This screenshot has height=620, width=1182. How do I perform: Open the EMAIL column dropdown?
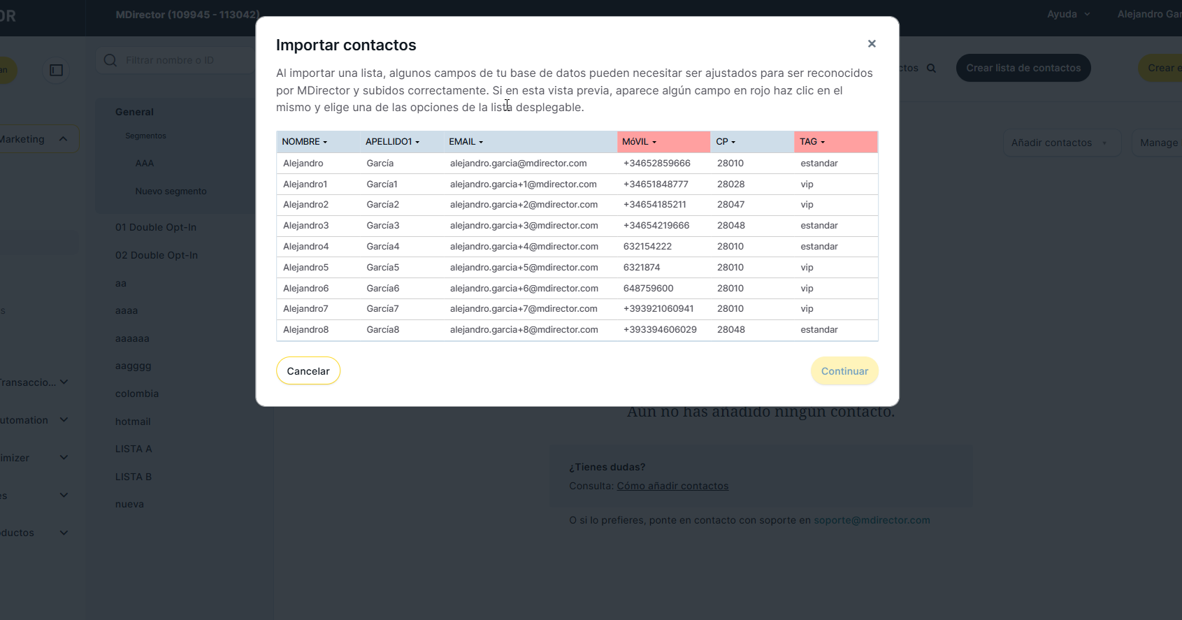466,142
